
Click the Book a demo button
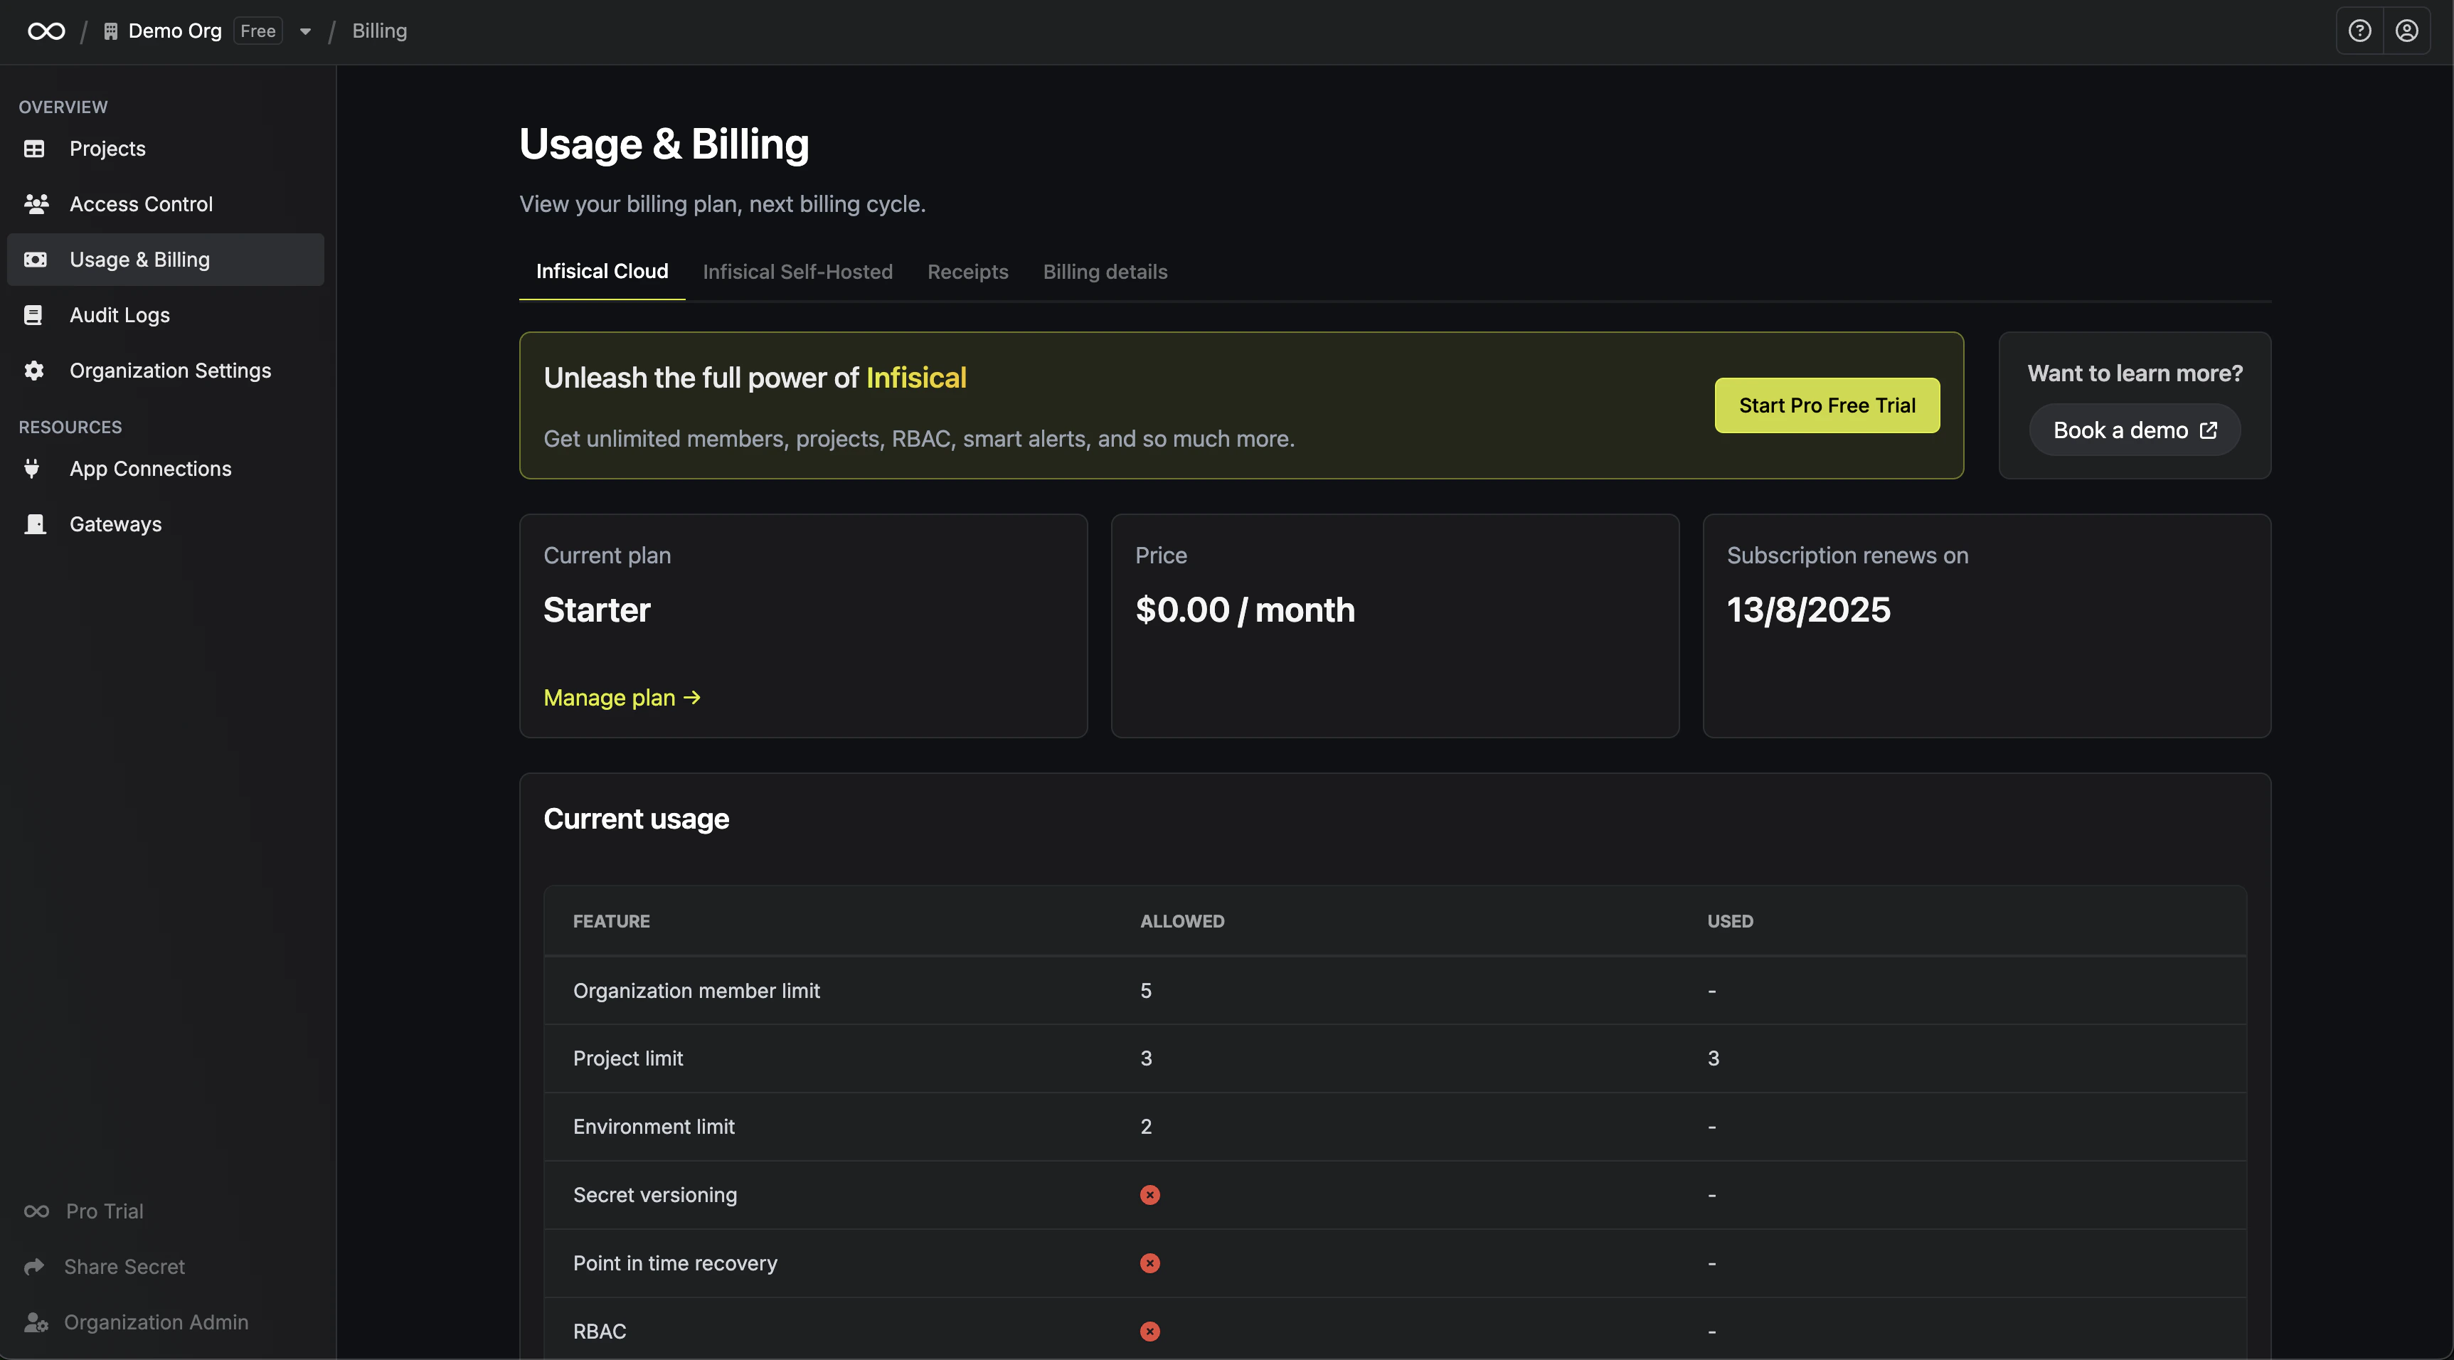click(2135, 430)
